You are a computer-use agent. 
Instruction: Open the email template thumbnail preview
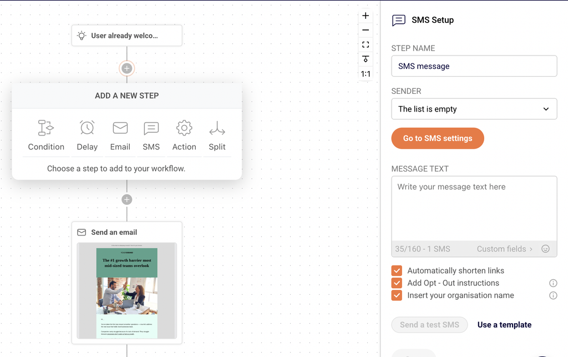pos(127,291)
